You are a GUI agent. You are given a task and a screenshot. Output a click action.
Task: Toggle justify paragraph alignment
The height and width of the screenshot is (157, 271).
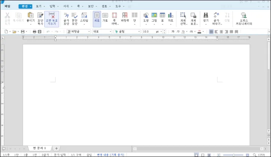211,31
